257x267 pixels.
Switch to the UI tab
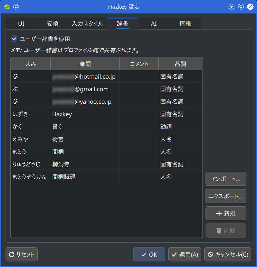point(21,24)
